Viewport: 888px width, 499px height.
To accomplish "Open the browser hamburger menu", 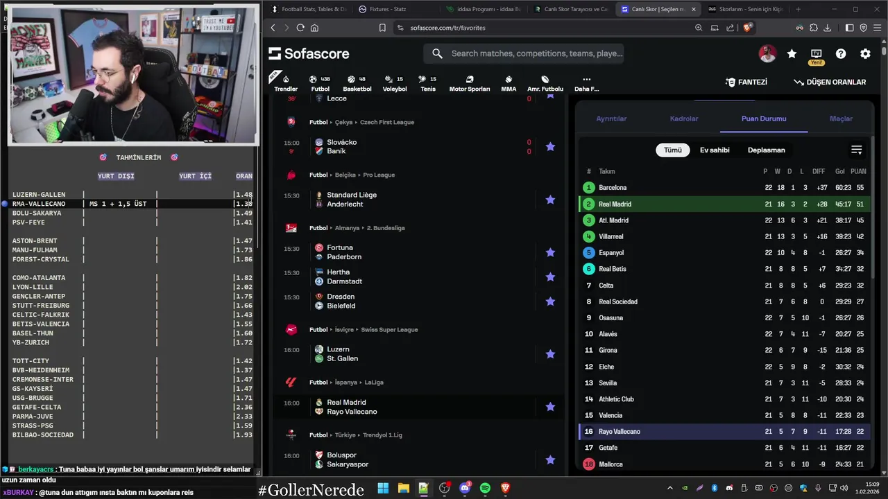I will pyautogui.click(x=878, y=28).
